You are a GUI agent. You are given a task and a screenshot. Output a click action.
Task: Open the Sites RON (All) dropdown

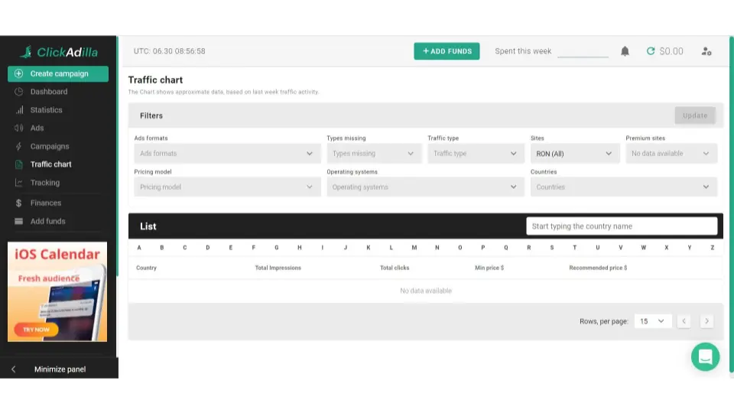(x=574, y=154)
